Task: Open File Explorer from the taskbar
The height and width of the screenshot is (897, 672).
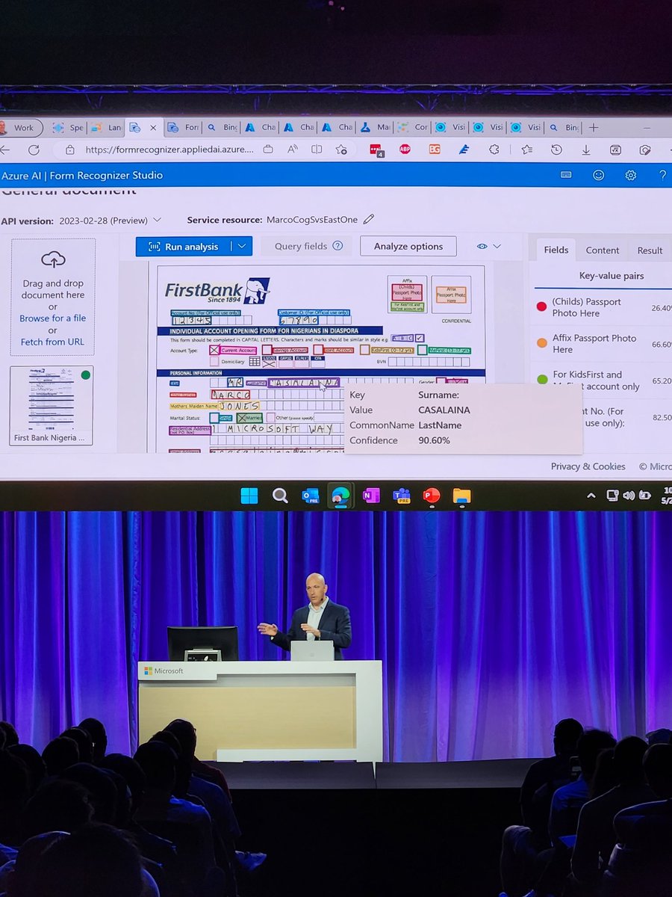Action: point(462,496)
